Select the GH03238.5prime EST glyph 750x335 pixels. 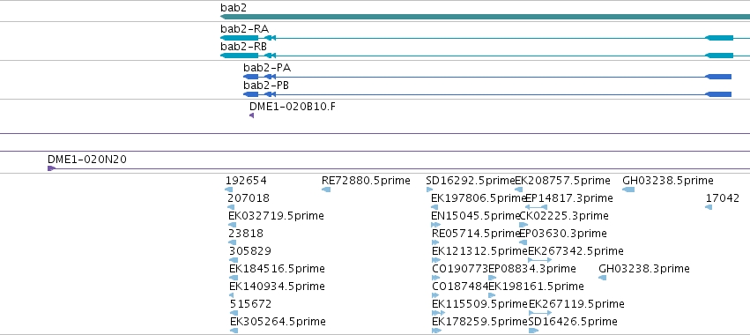click(628, 190)
